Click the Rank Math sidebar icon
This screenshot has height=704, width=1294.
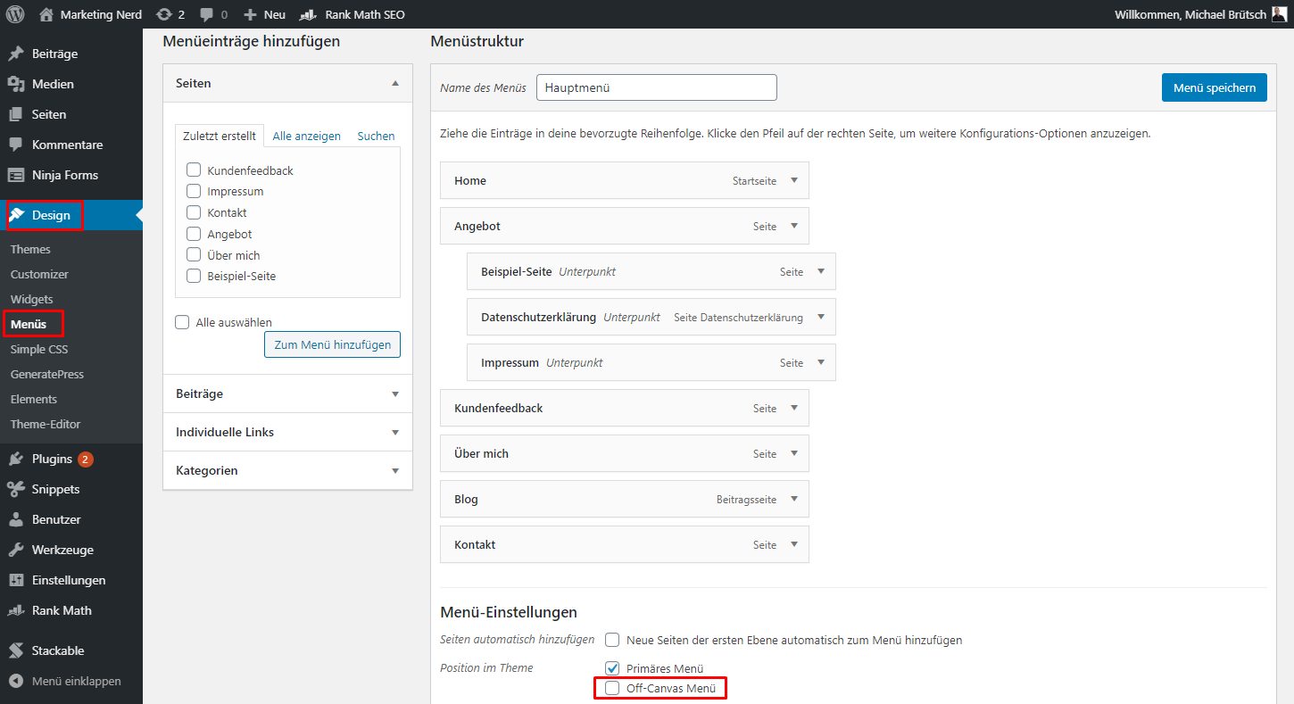[16, 610]
